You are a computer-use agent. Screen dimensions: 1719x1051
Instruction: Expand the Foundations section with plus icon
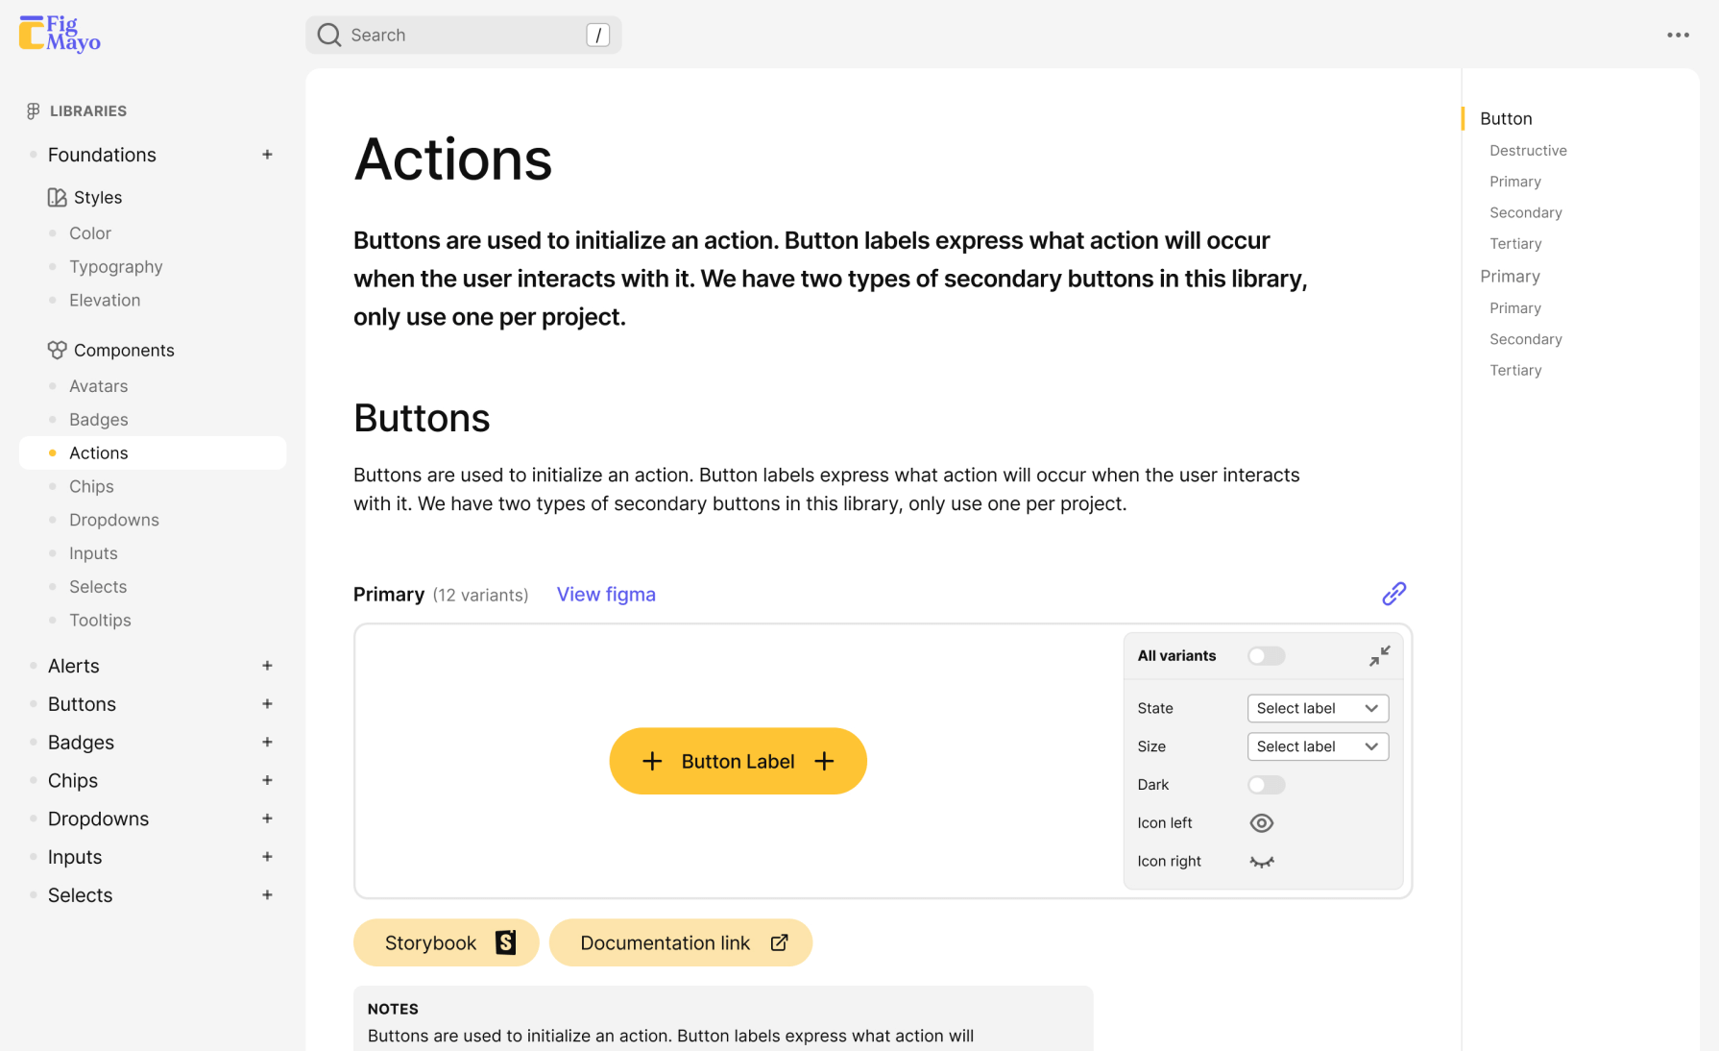[267, 155]
